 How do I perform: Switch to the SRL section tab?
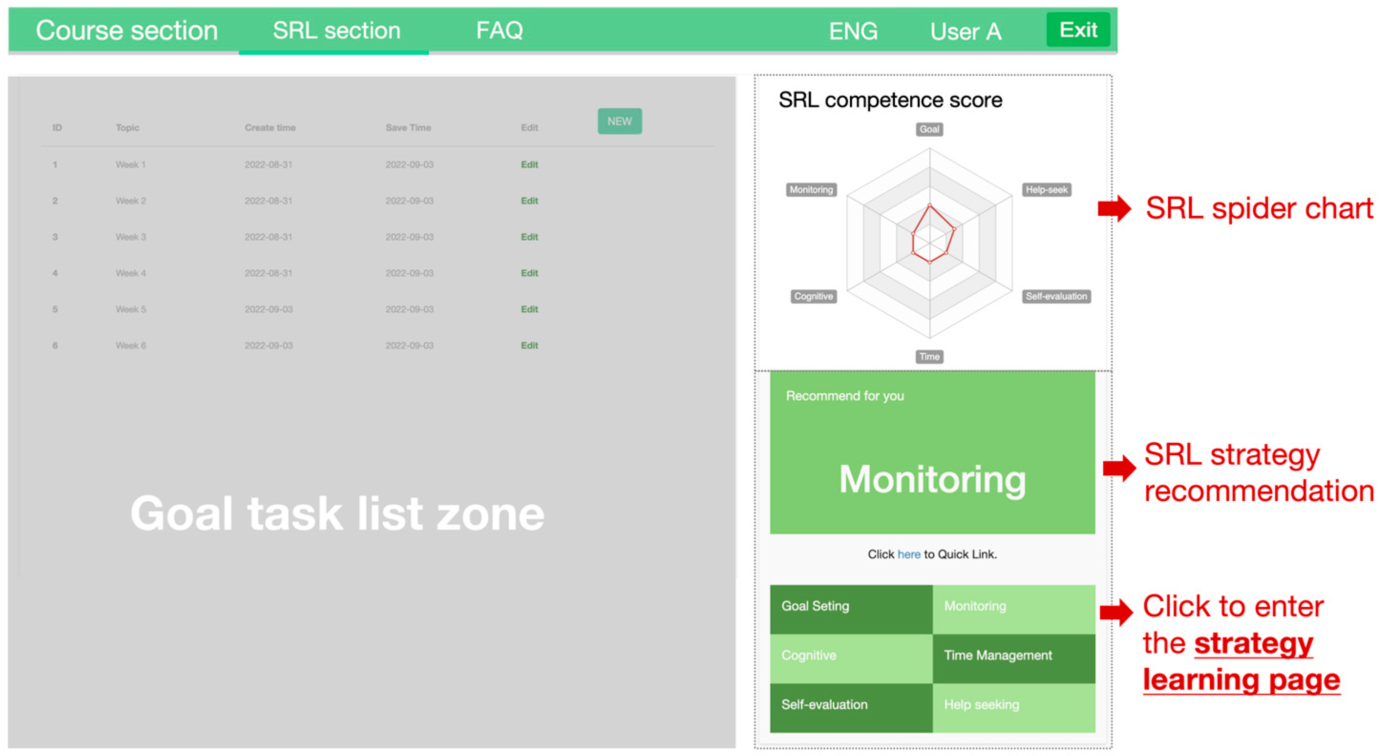point(336,31)
